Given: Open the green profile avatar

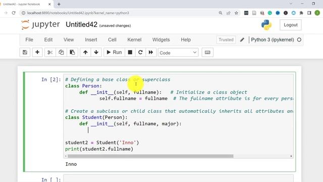Looking at the screenshot, I should [x=317, y=13].
